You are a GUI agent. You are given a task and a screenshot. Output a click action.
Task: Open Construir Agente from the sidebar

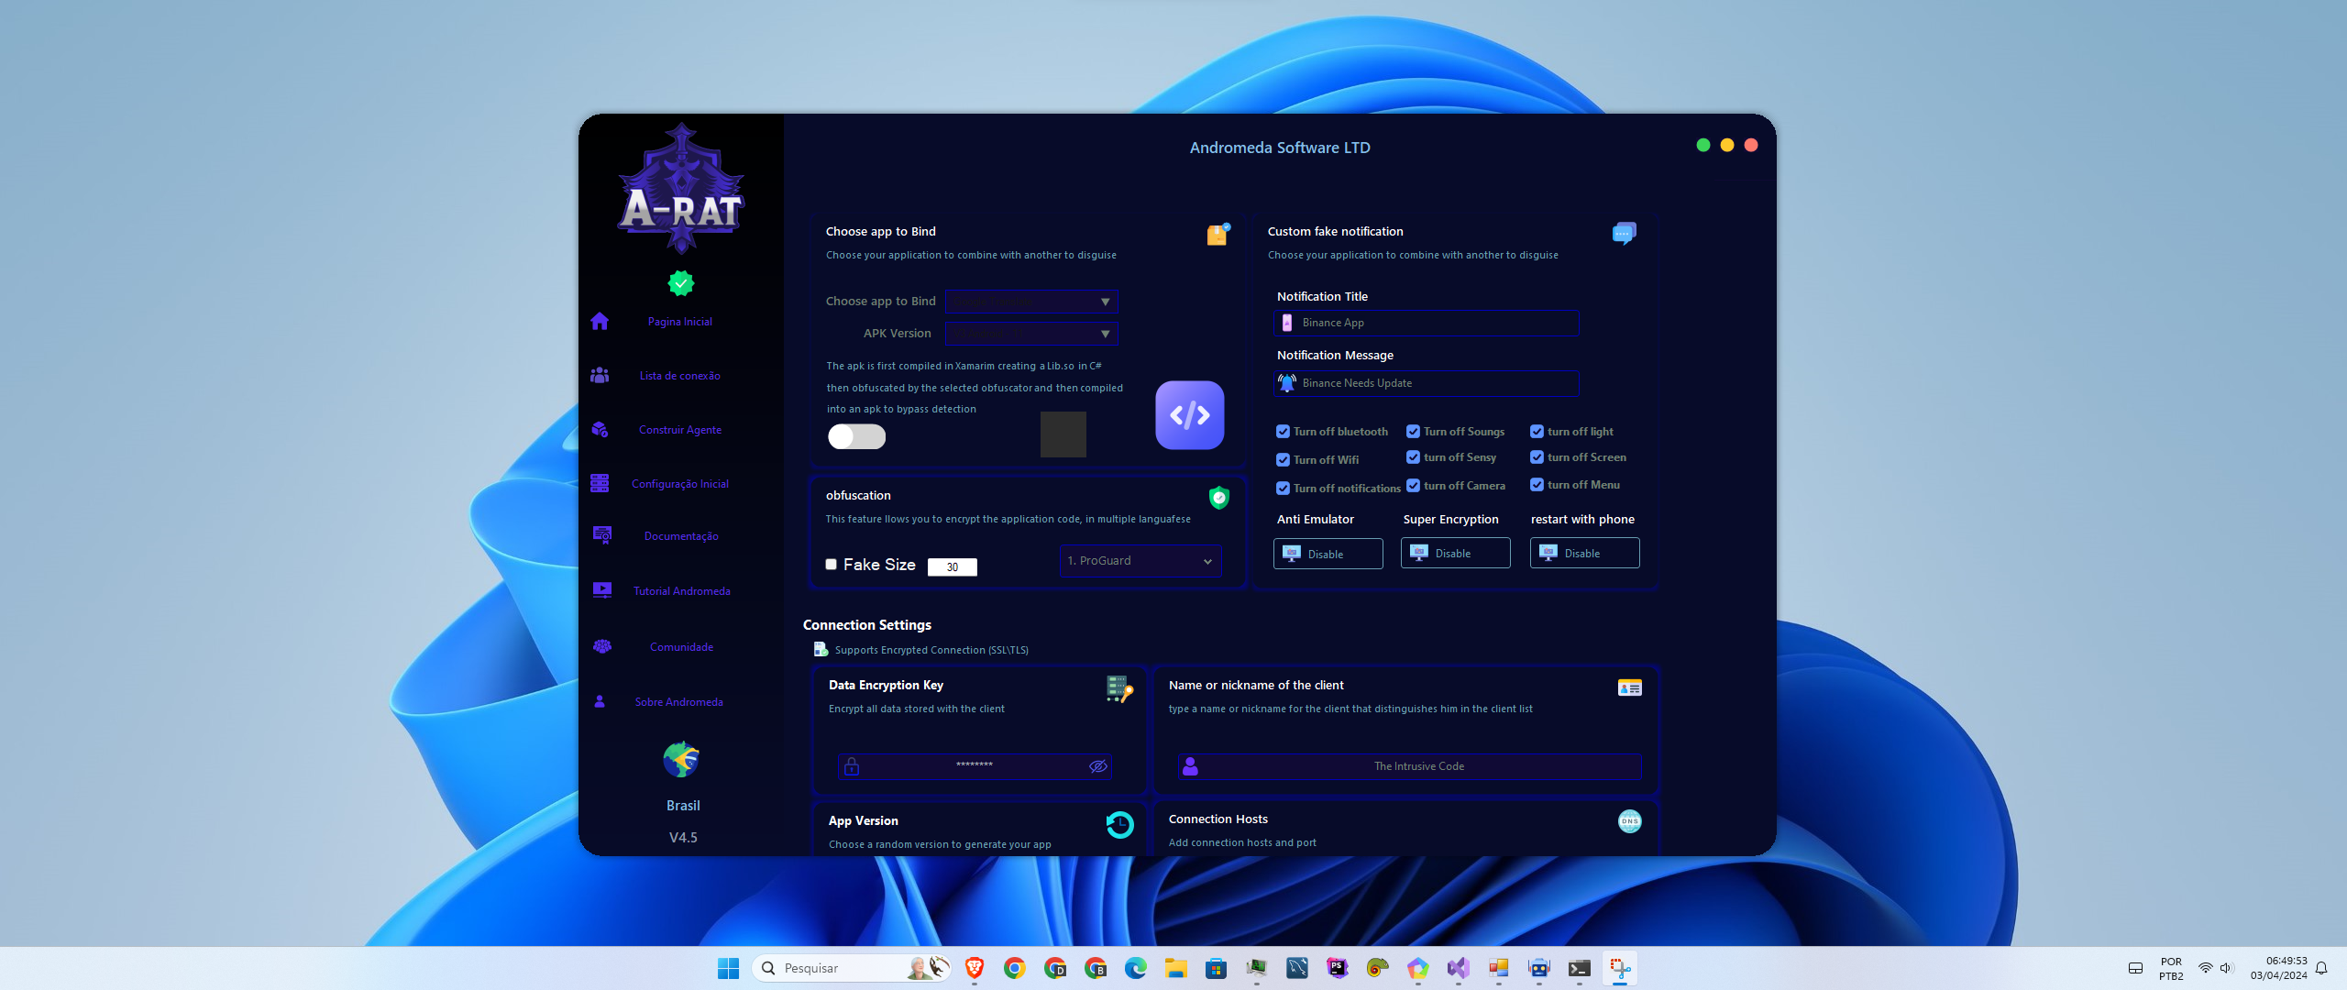679,429
